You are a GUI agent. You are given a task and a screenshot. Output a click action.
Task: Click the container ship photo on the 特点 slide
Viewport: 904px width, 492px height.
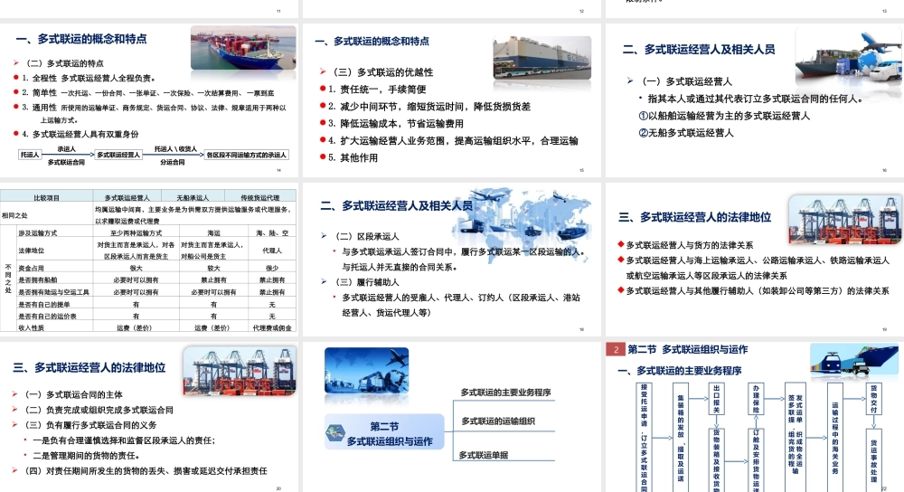pos(243,47)
